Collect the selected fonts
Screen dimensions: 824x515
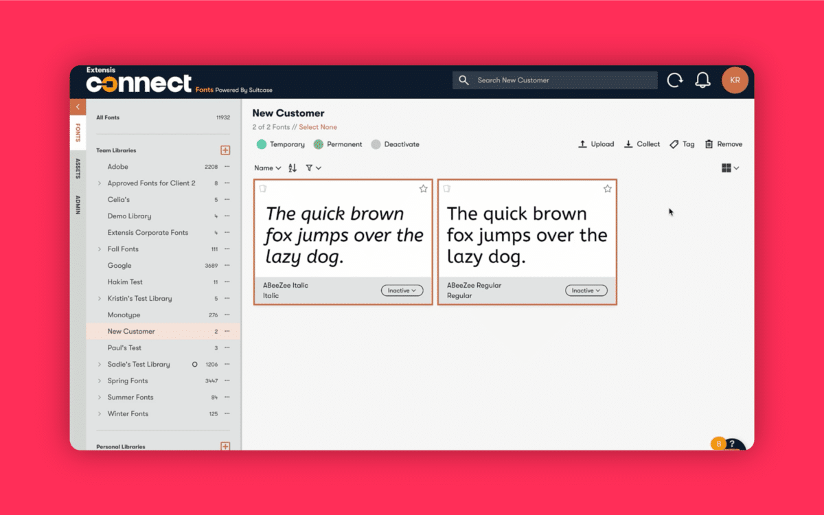tap(642, 144)
